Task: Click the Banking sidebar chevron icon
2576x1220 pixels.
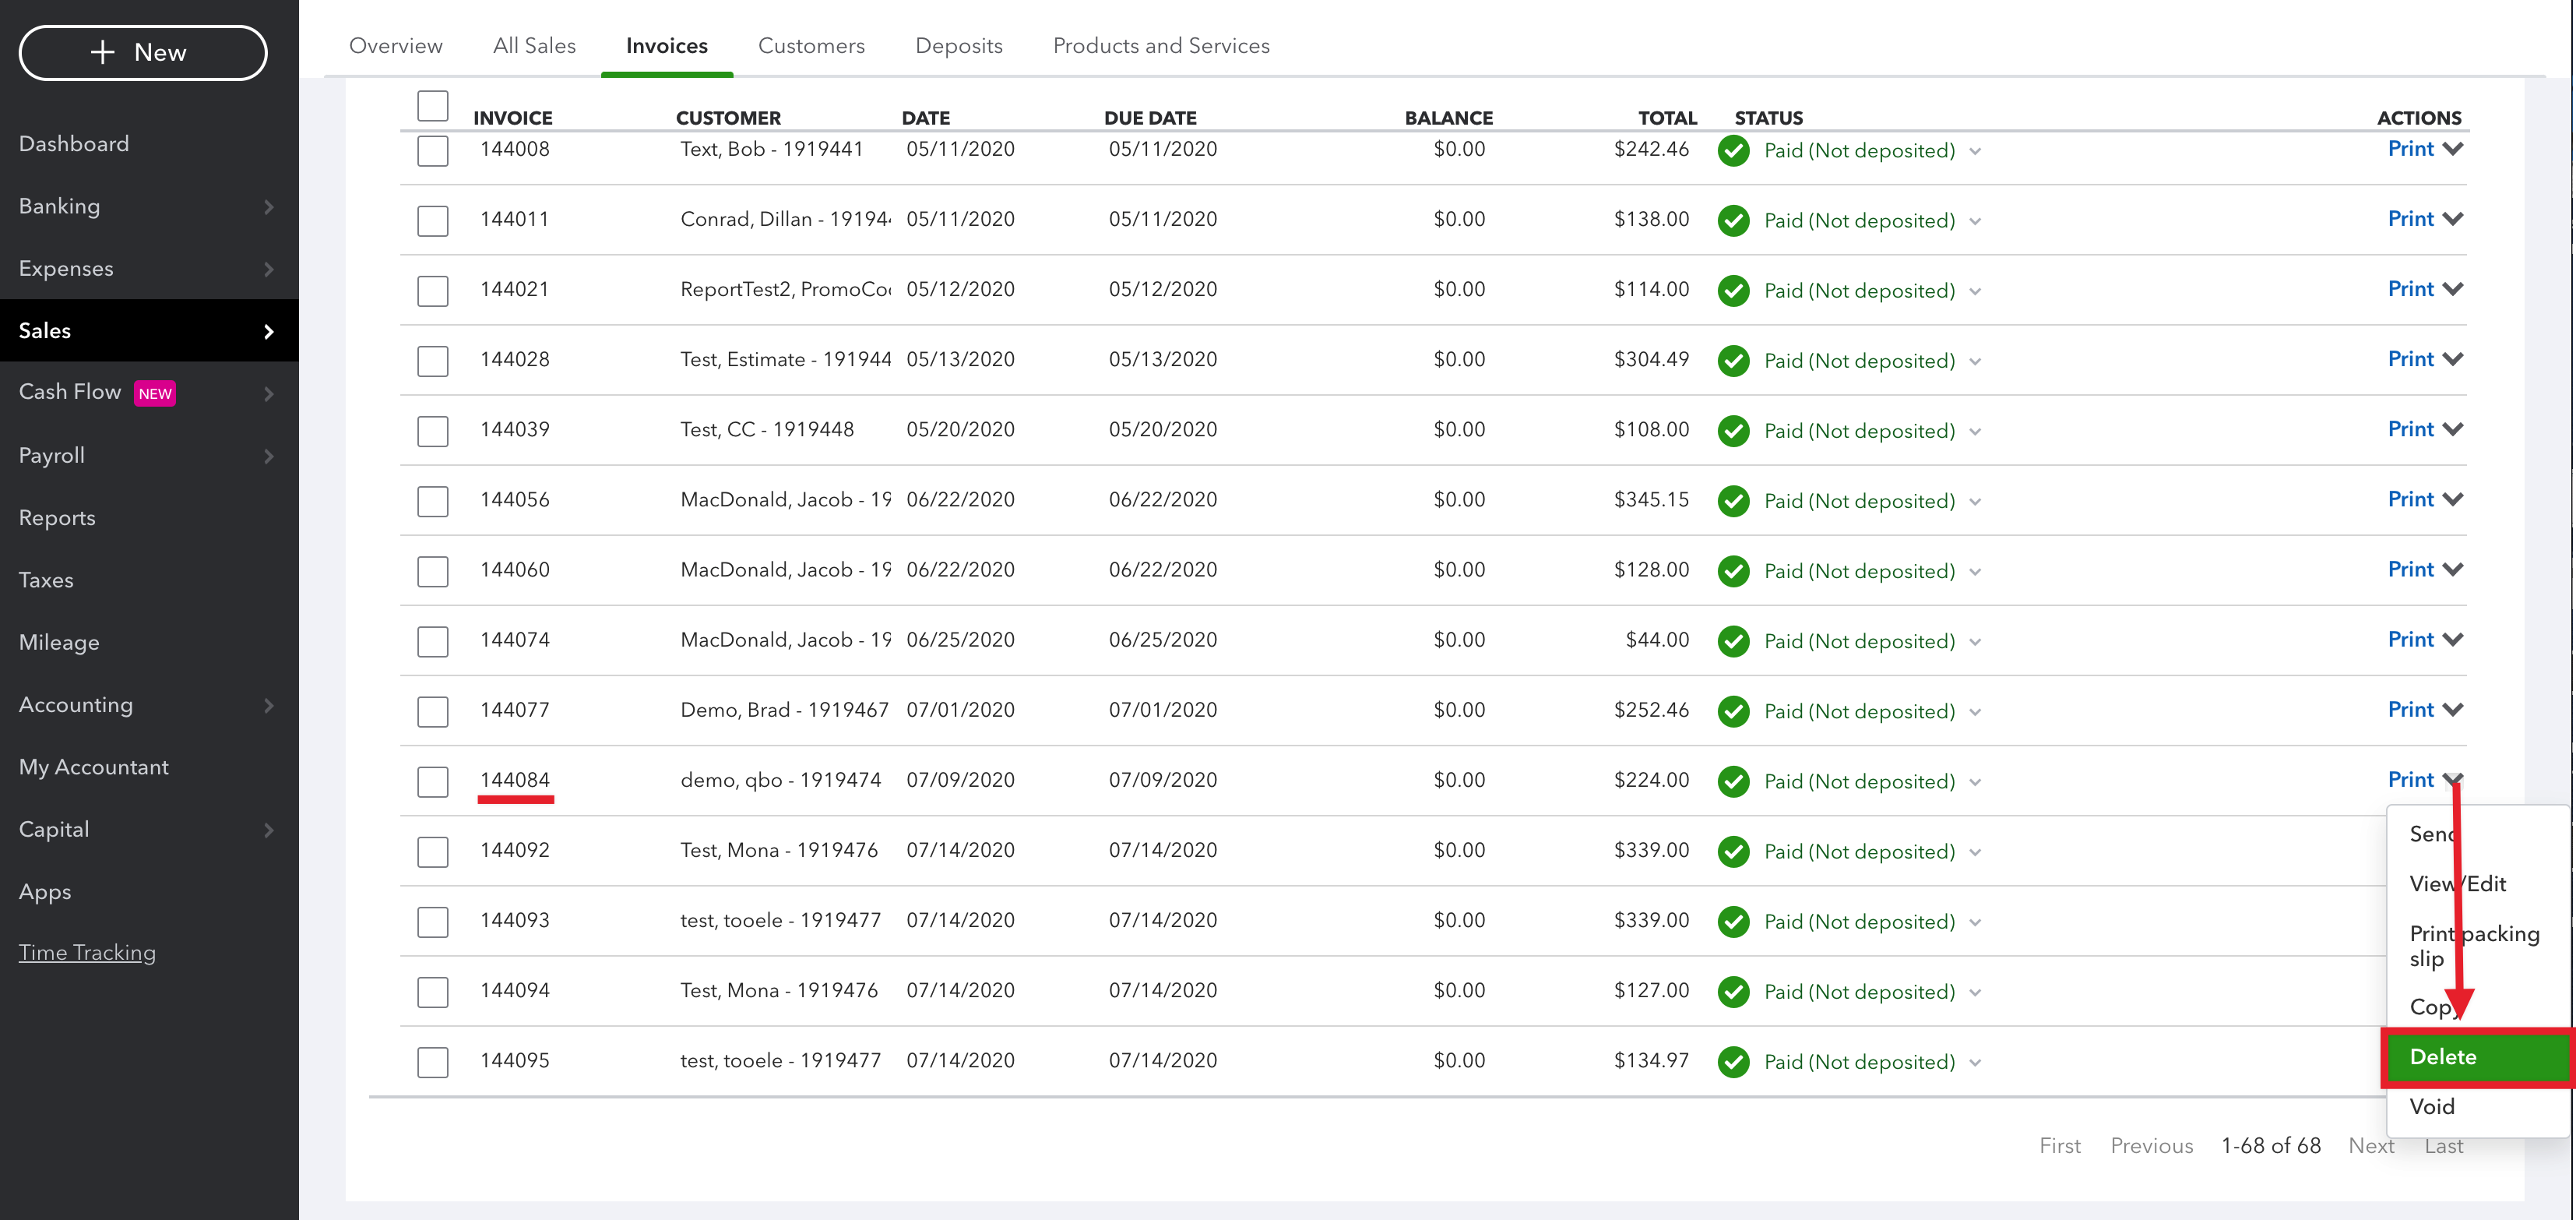Action: pos(268,207)
